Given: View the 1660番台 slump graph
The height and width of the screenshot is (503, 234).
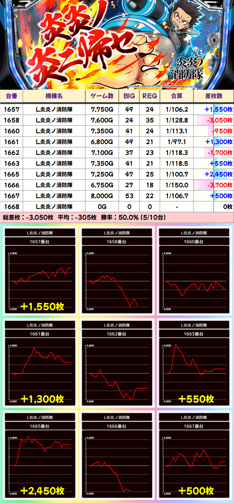Looking at the screenshot, I should pyautogui.click(x=194, y=271).
